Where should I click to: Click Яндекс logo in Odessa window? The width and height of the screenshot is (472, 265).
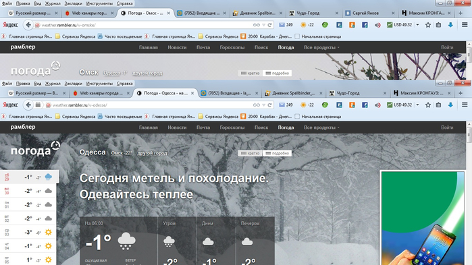click(x=11, y=105)
